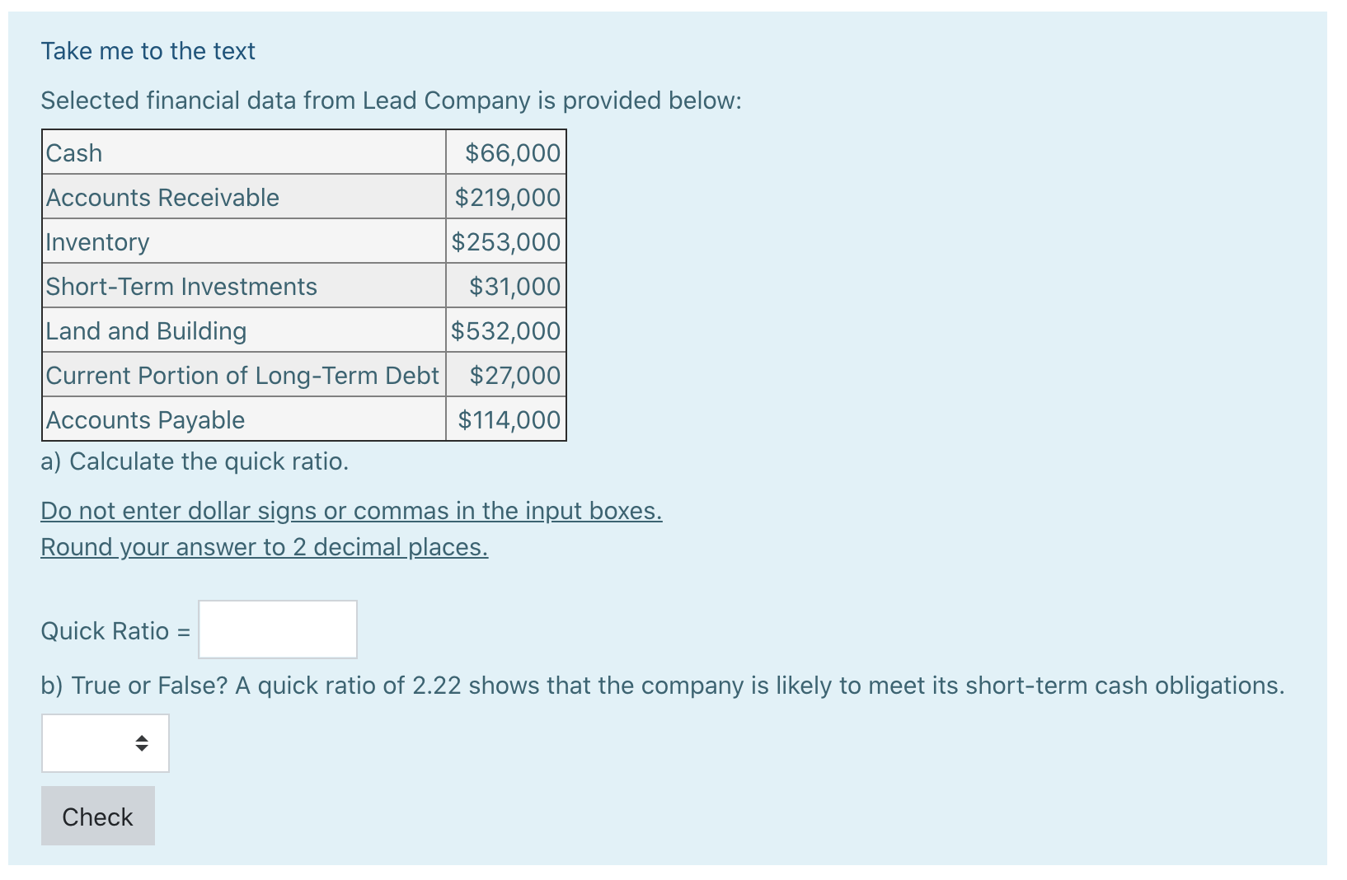Click the Short-Term Investments row
This screenshot has width=1347, height=880.
point(181,286)
